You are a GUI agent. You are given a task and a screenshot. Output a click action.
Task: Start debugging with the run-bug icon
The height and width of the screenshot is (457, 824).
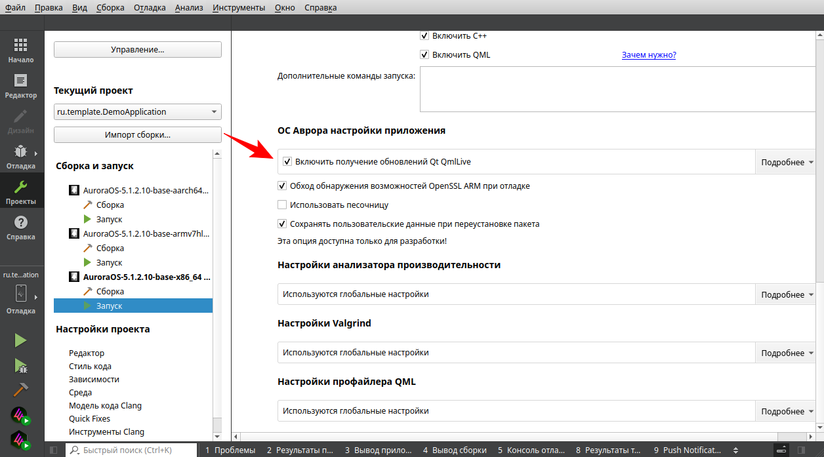21,365
